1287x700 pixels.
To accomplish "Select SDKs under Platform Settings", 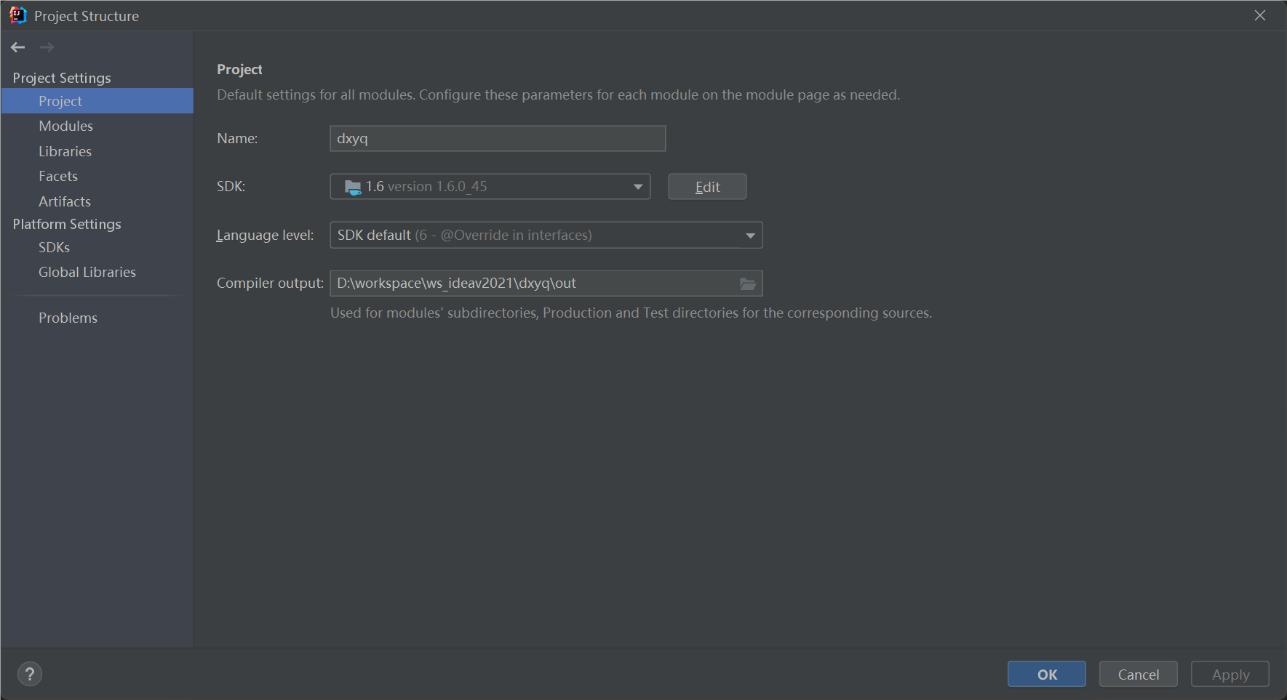I will [x=55, y=247].
